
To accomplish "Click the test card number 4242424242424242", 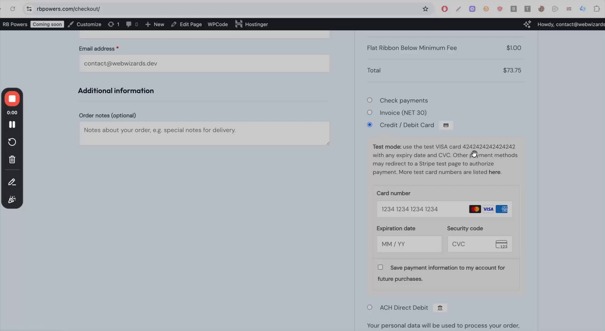I will (x=489, y=147).
